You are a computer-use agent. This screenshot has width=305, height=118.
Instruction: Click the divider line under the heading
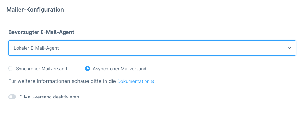click(152, 19)
